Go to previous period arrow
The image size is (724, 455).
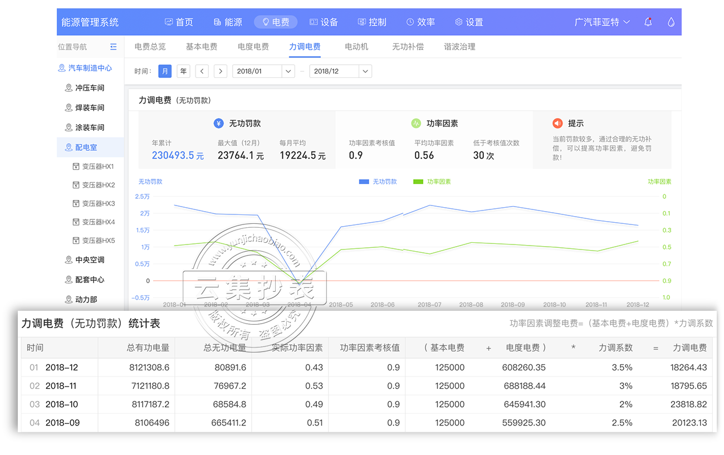coord(202,71)
